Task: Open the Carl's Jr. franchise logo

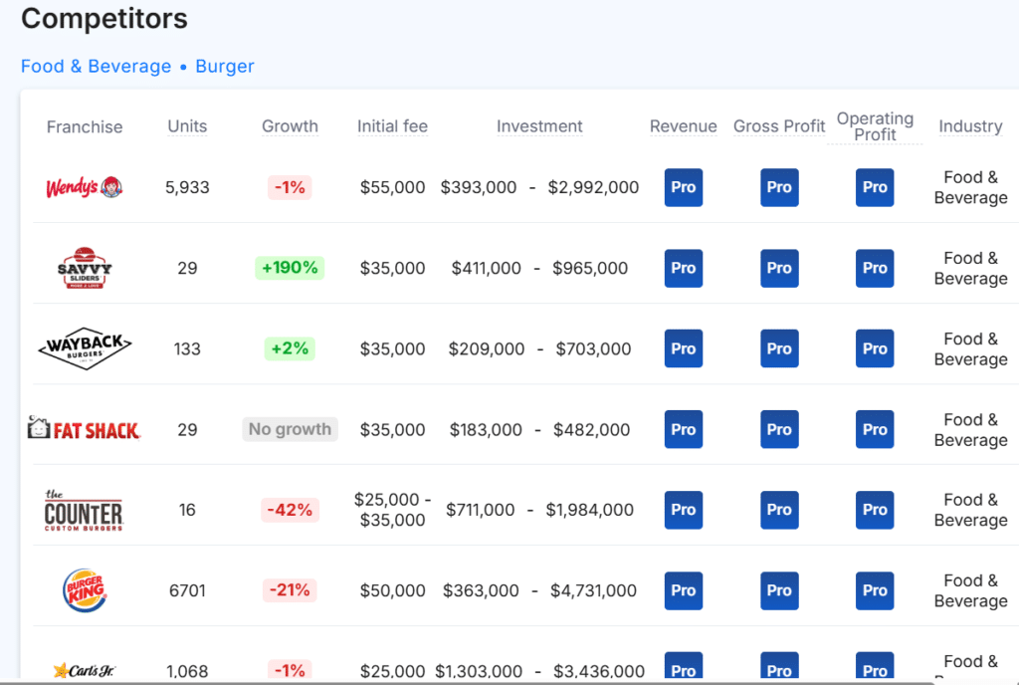Action: (85, 670)
